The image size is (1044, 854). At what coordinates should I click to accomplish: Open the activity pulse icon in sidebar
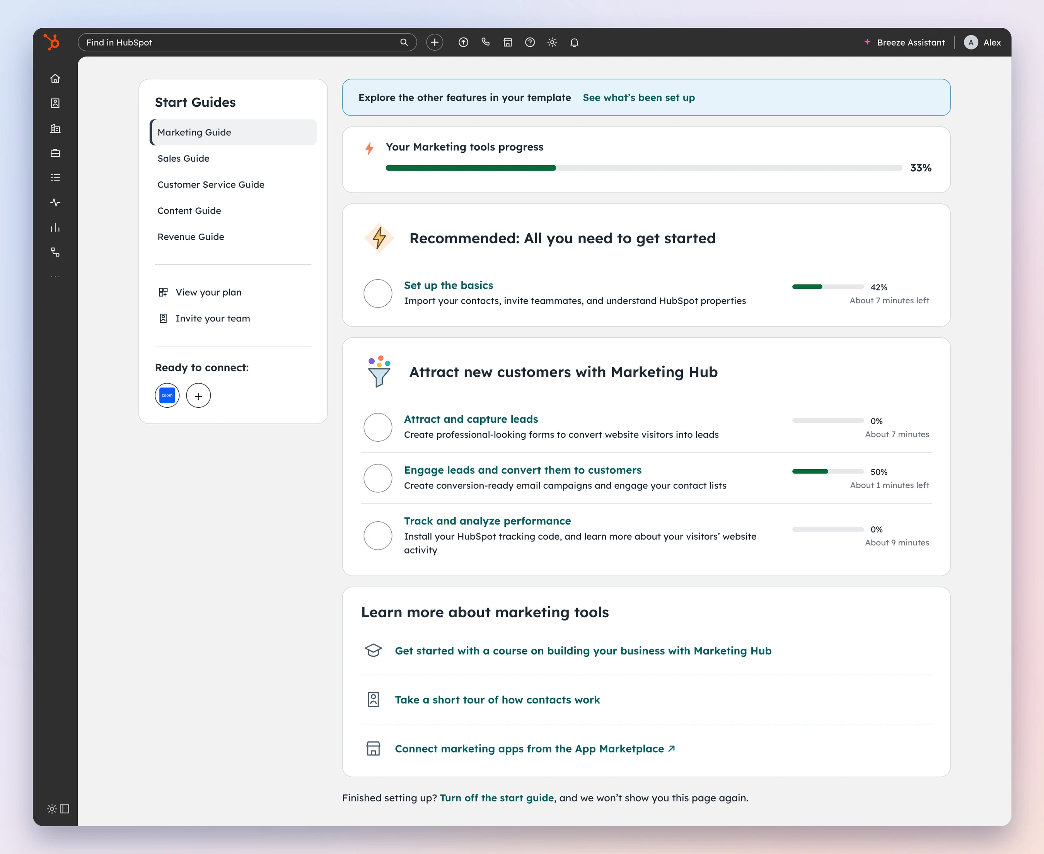point(55,203)
